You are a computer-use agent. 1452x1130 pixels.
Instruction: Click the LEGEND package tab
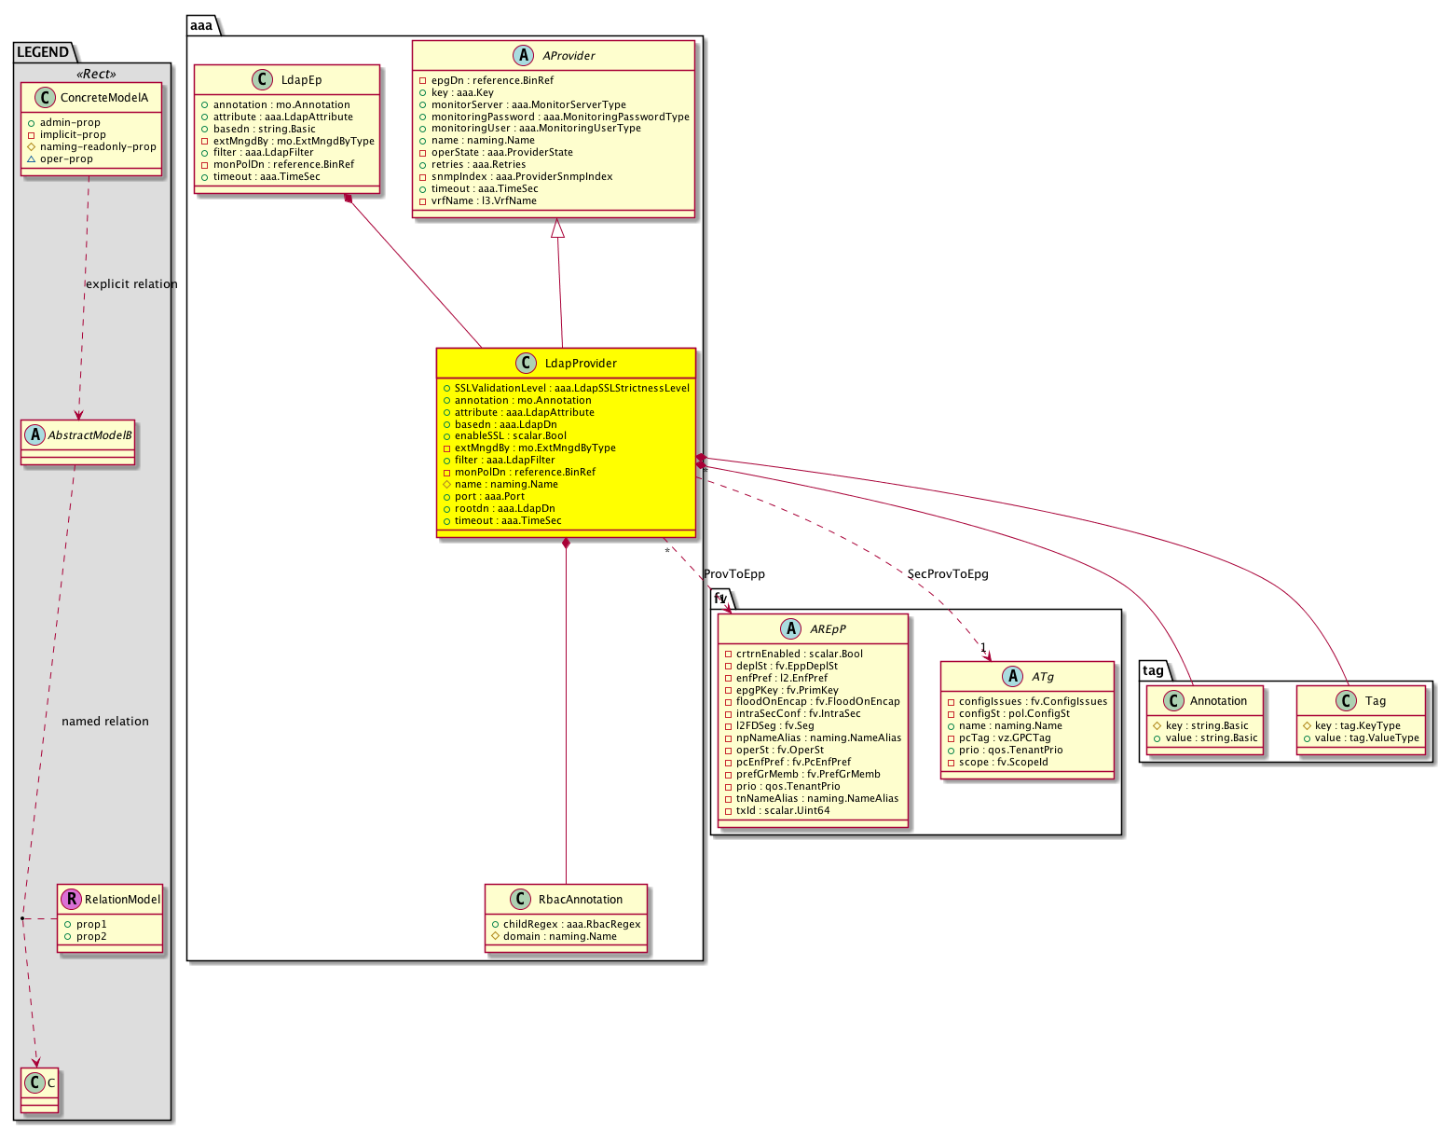(x=42, y=52)
